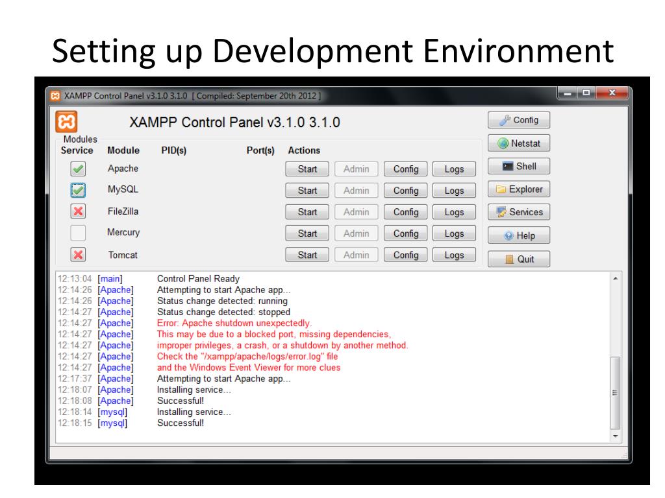665x498 pixels.
Task: Close the XAMPP Control Panel window
Action: click(612, 93)
